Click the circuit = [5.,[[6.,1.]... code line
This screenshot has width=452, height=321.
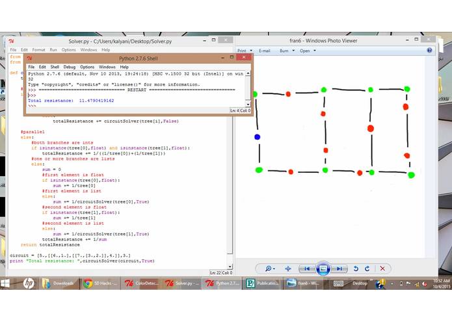(x=70, y=255)
